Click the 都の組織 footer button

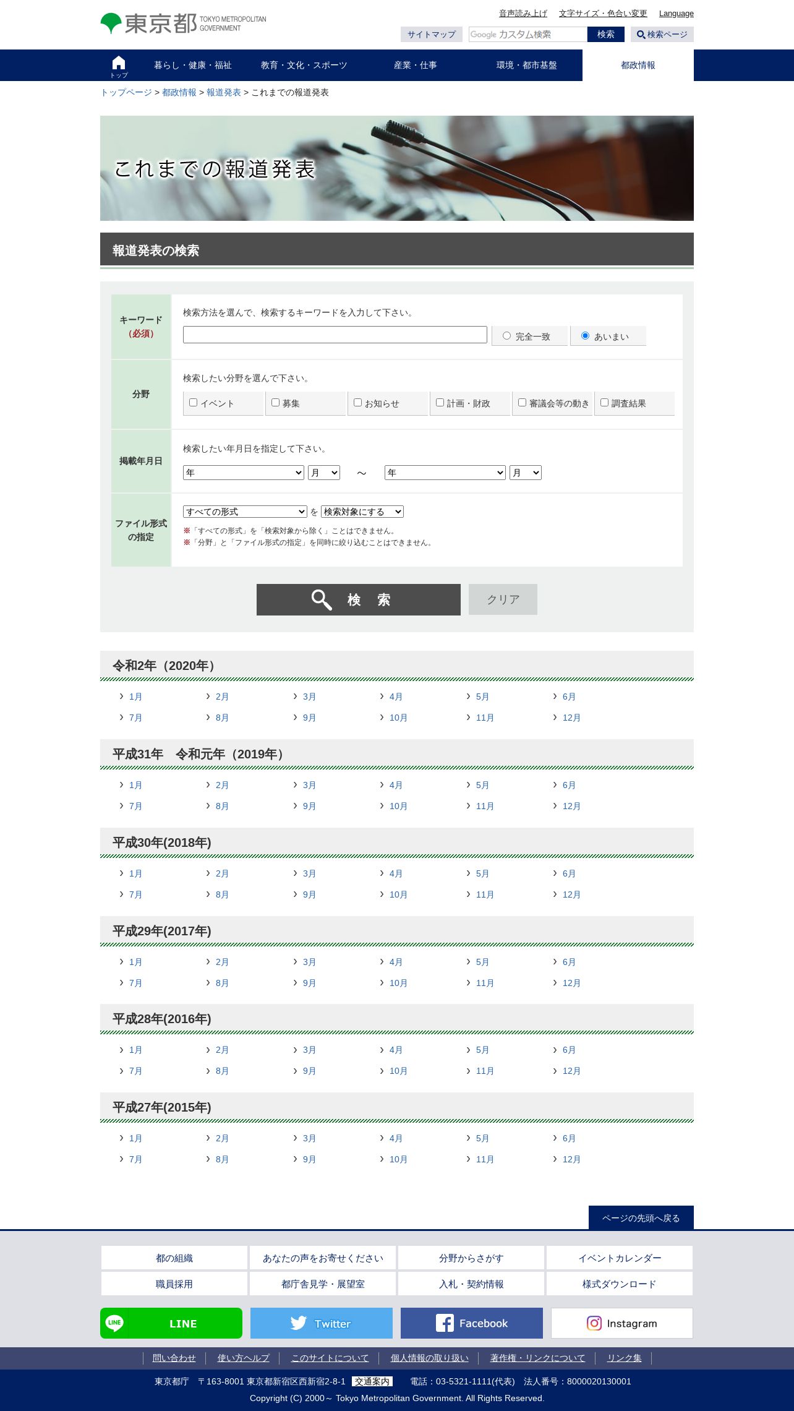174,1258
